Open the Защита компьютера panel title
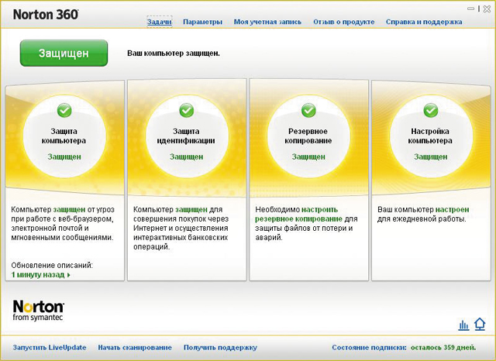The width and height of the screenshot is (496, 361). pyautogui.click(x=64, y=136)
